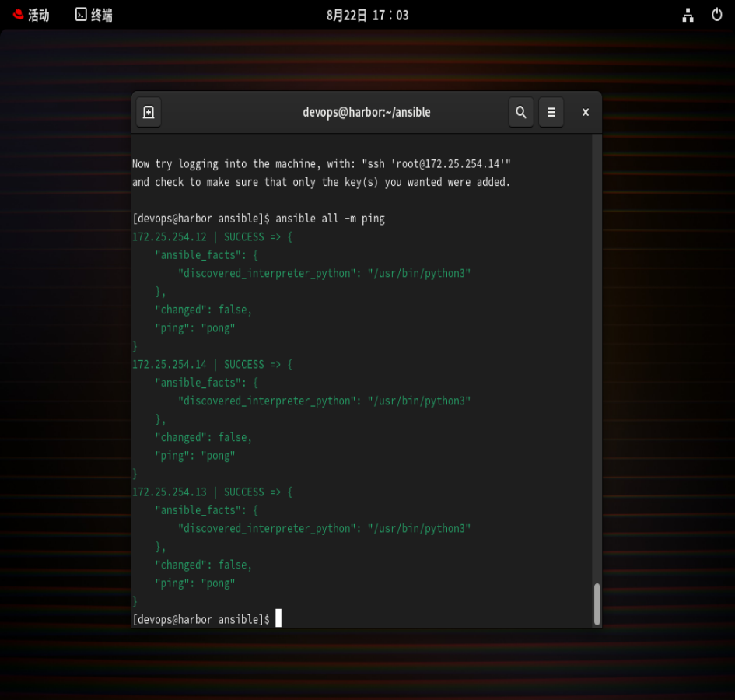Open the power system menu icon
The height and width of the screenshot is (700, 735).
pos(716,15)
